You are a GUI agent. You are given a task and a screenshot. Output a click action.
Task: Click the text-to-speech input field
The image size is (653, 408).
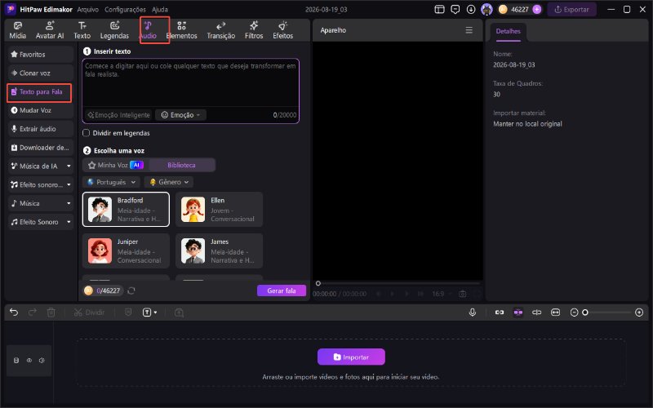(190, 83)
